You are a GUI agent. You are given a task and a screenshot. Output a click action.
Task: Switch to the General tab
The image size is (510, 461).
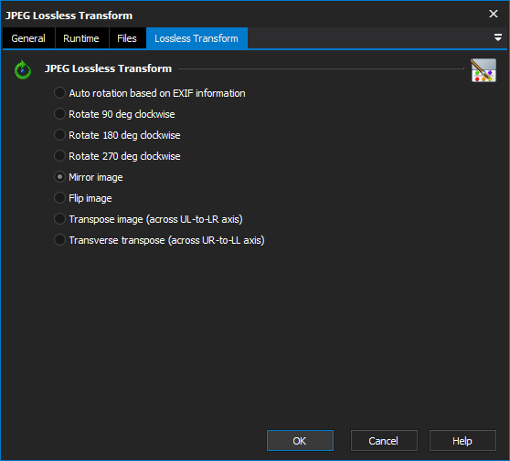click(28, 38)
